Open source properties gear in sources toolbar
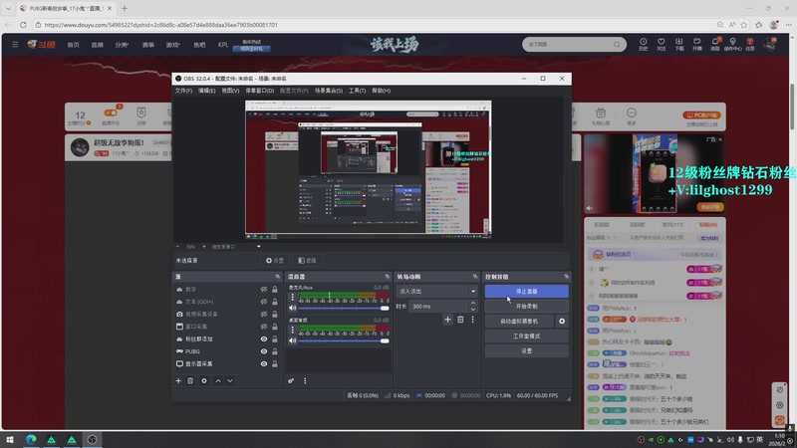 (x=204, y=381)
